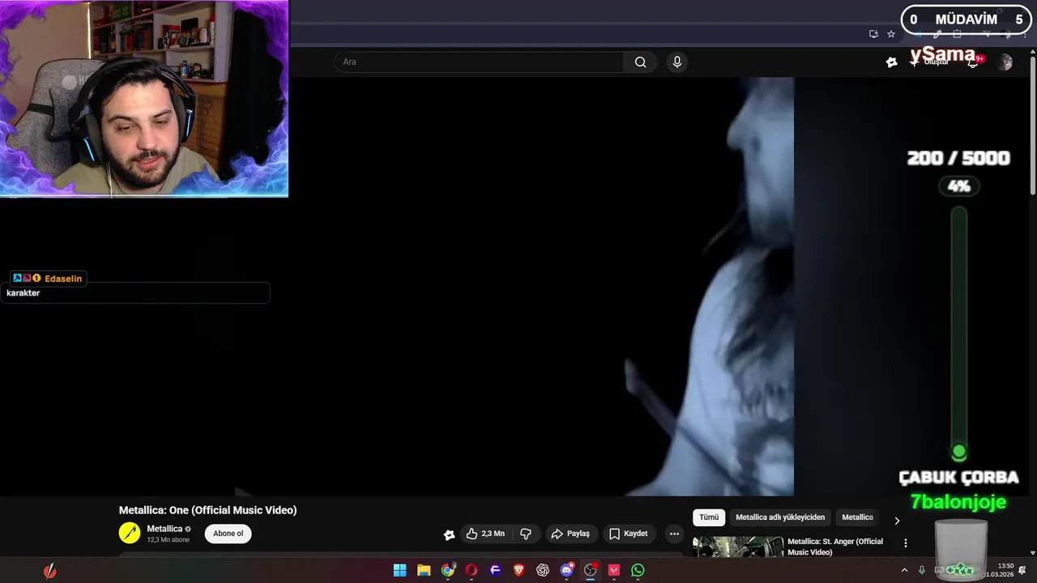Open WhatsApp from taskbar
1037x583 pixels.
click(638, 570)
